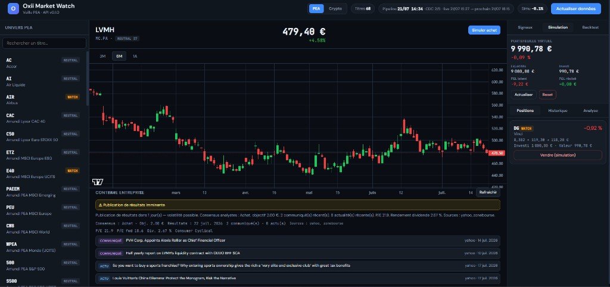The image size is (610, 287).
Task: Click the 478.50 current price label on chart axis
Action: pyautogui.click(x=497, y=153)
